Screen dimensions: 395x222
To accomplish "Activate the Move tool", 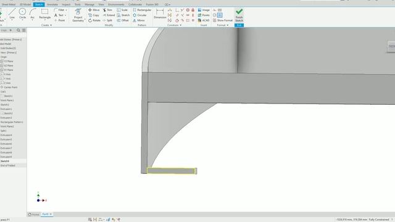I will (94, 10).
